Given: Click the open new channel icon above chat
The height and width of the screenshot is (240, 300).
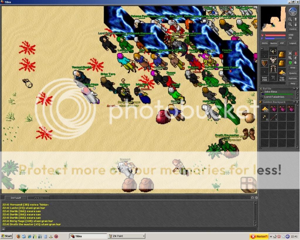Looking at the screenshot, I should tap(252, 198).
